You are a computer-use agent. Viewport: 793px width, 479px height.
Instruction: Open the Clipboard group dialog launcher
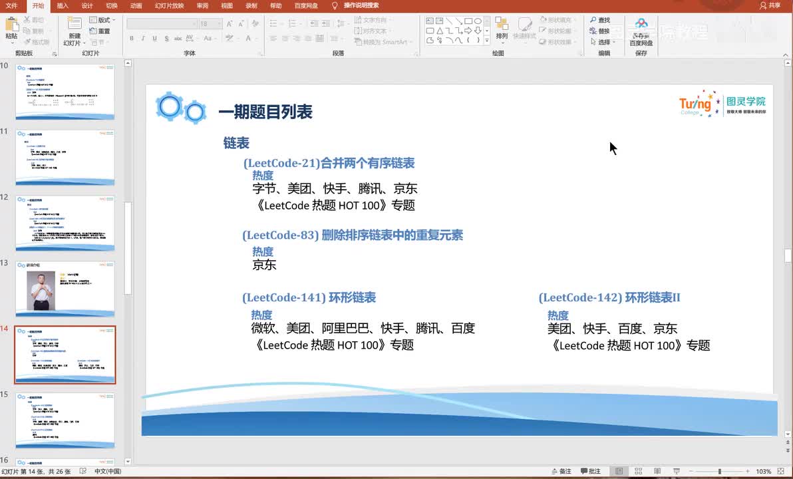(x=55, y=54)
